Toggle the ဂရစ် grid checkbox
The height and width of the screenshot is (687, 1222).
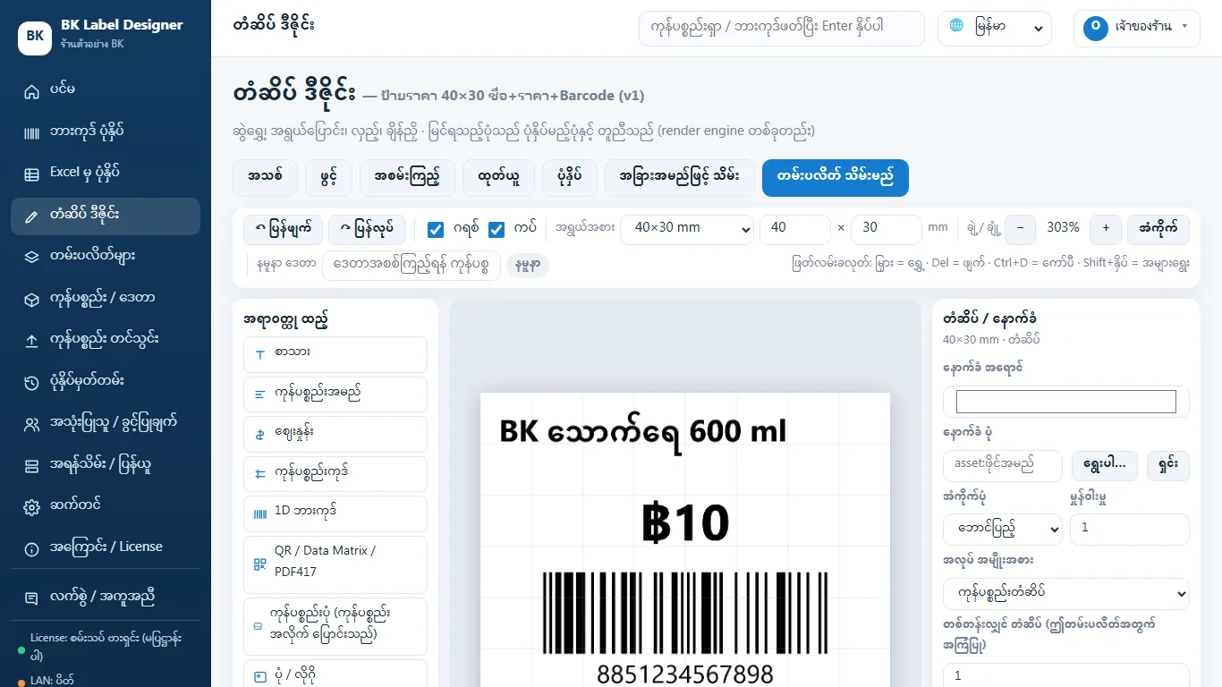point(436,230)
